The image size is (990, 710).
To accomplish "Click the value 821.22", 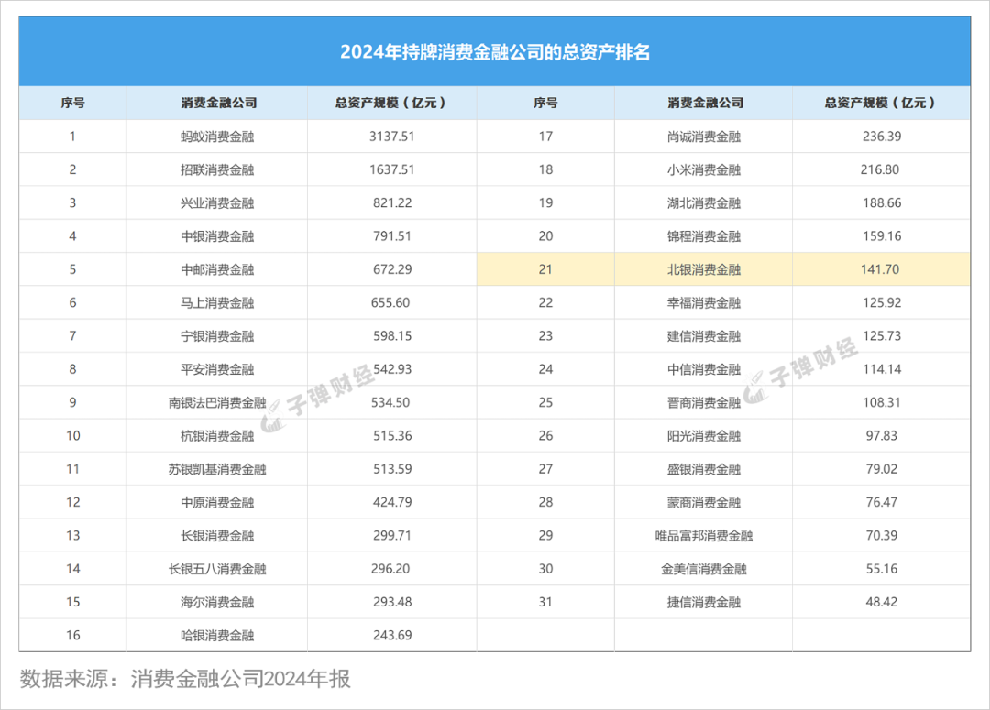I will pos(392,203).
